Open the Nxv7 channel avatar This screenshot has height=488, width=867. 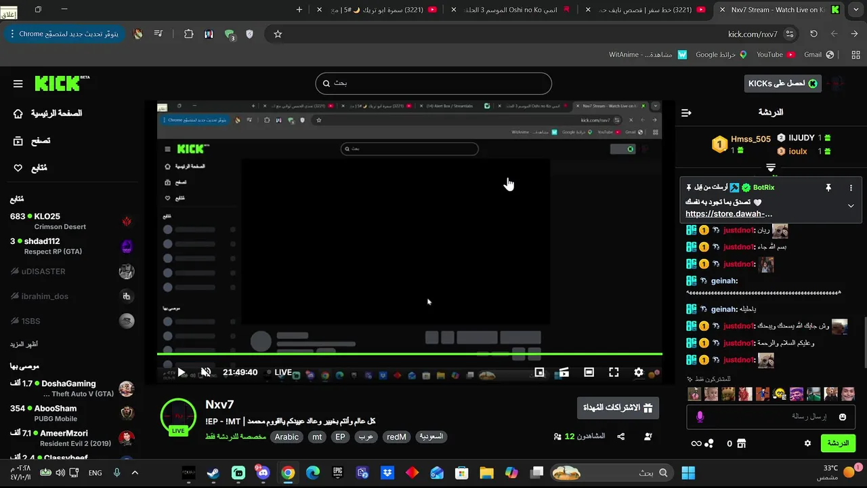(x=178, y=416)
